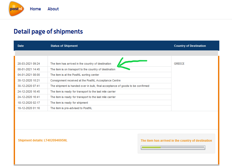The width and height of the screenshot is (232, 167).
Task: Open the Home page link
Action: (35, 9)
